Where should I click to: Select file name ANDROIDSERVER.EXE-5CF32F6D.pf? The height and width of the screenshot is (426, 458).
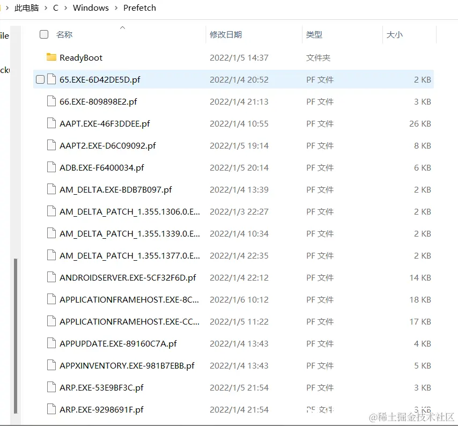click(x=128, y=277)
